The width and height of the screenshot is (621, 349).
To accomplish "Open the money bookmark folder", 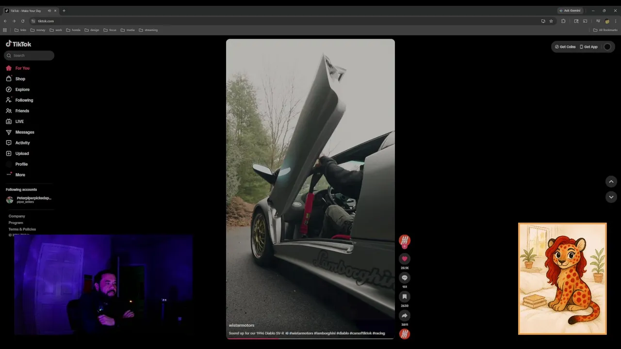I will (38, 30).
